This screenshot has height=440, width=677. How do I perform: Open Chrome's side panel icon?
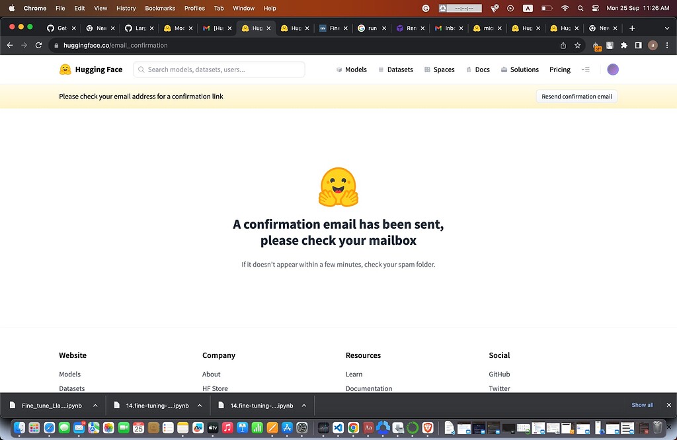click(638, 45)
